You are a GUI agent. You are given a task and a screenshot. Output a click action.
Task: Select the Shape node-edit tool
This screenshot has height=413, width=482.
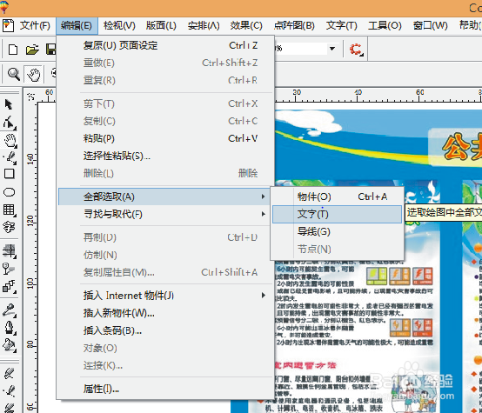(10, 123)
